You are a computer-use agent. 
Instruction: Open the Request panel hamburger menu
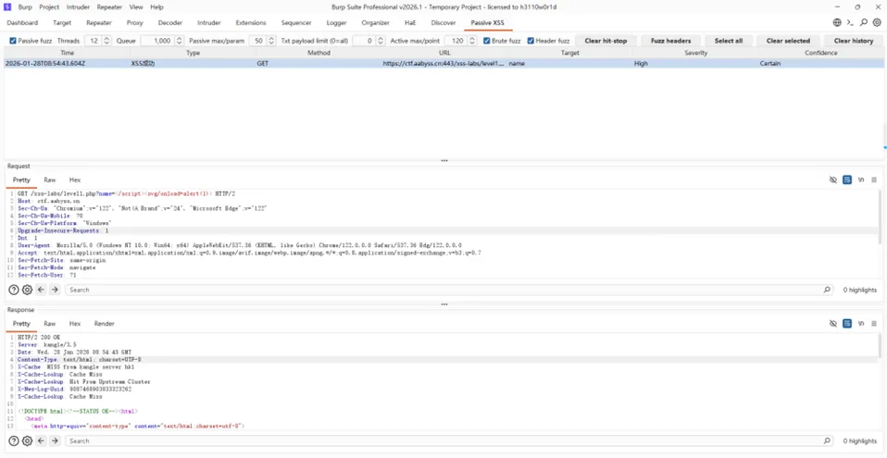(x=874, y=179)
